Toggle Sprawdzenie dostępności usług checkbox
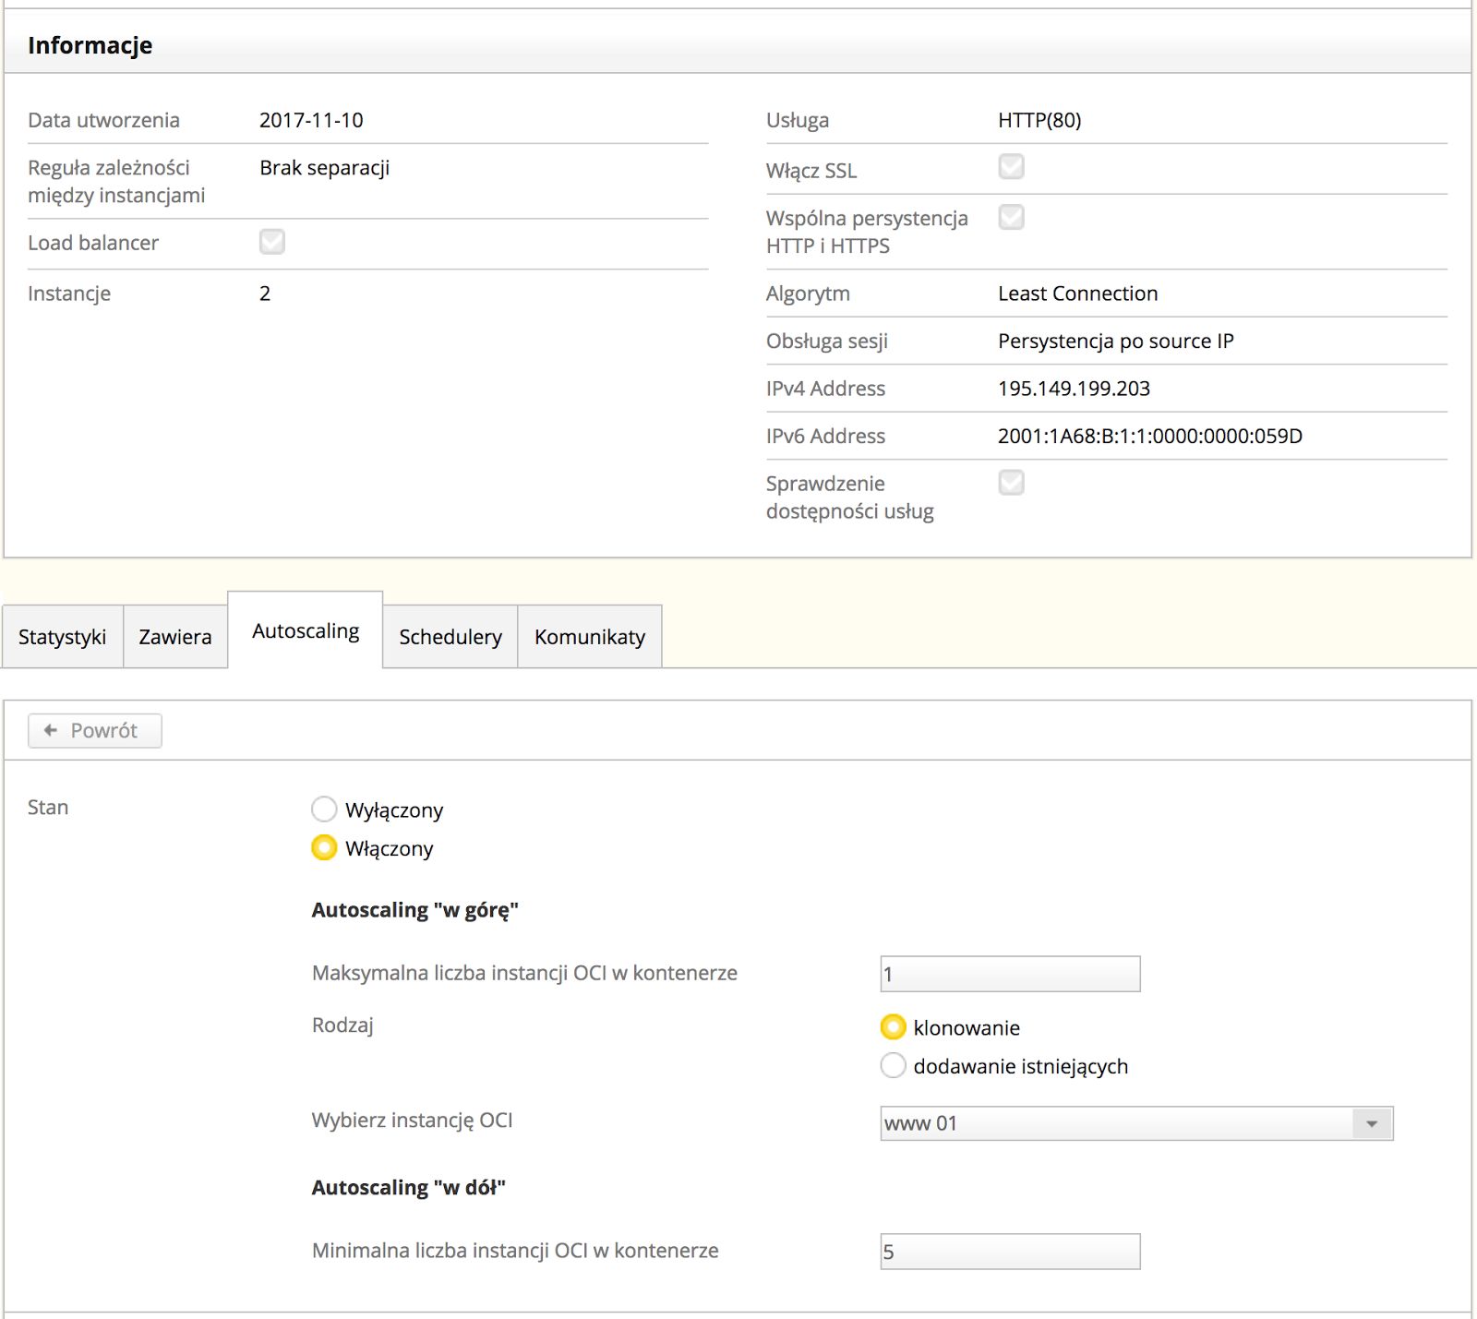 (x=1012, y=483)
